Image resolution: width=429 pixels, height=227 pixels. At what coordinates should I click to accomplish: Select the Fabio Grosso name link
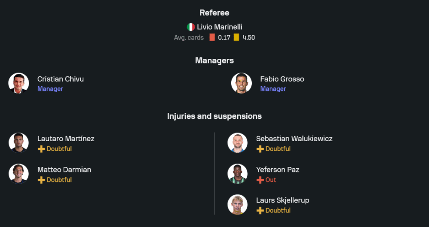click(x=282, y=79)
